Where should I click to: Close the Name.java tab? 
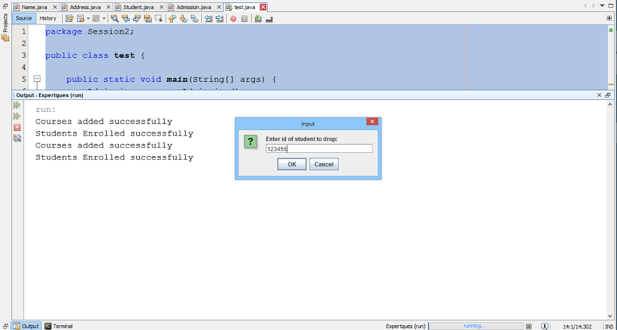tap(55, 7)
